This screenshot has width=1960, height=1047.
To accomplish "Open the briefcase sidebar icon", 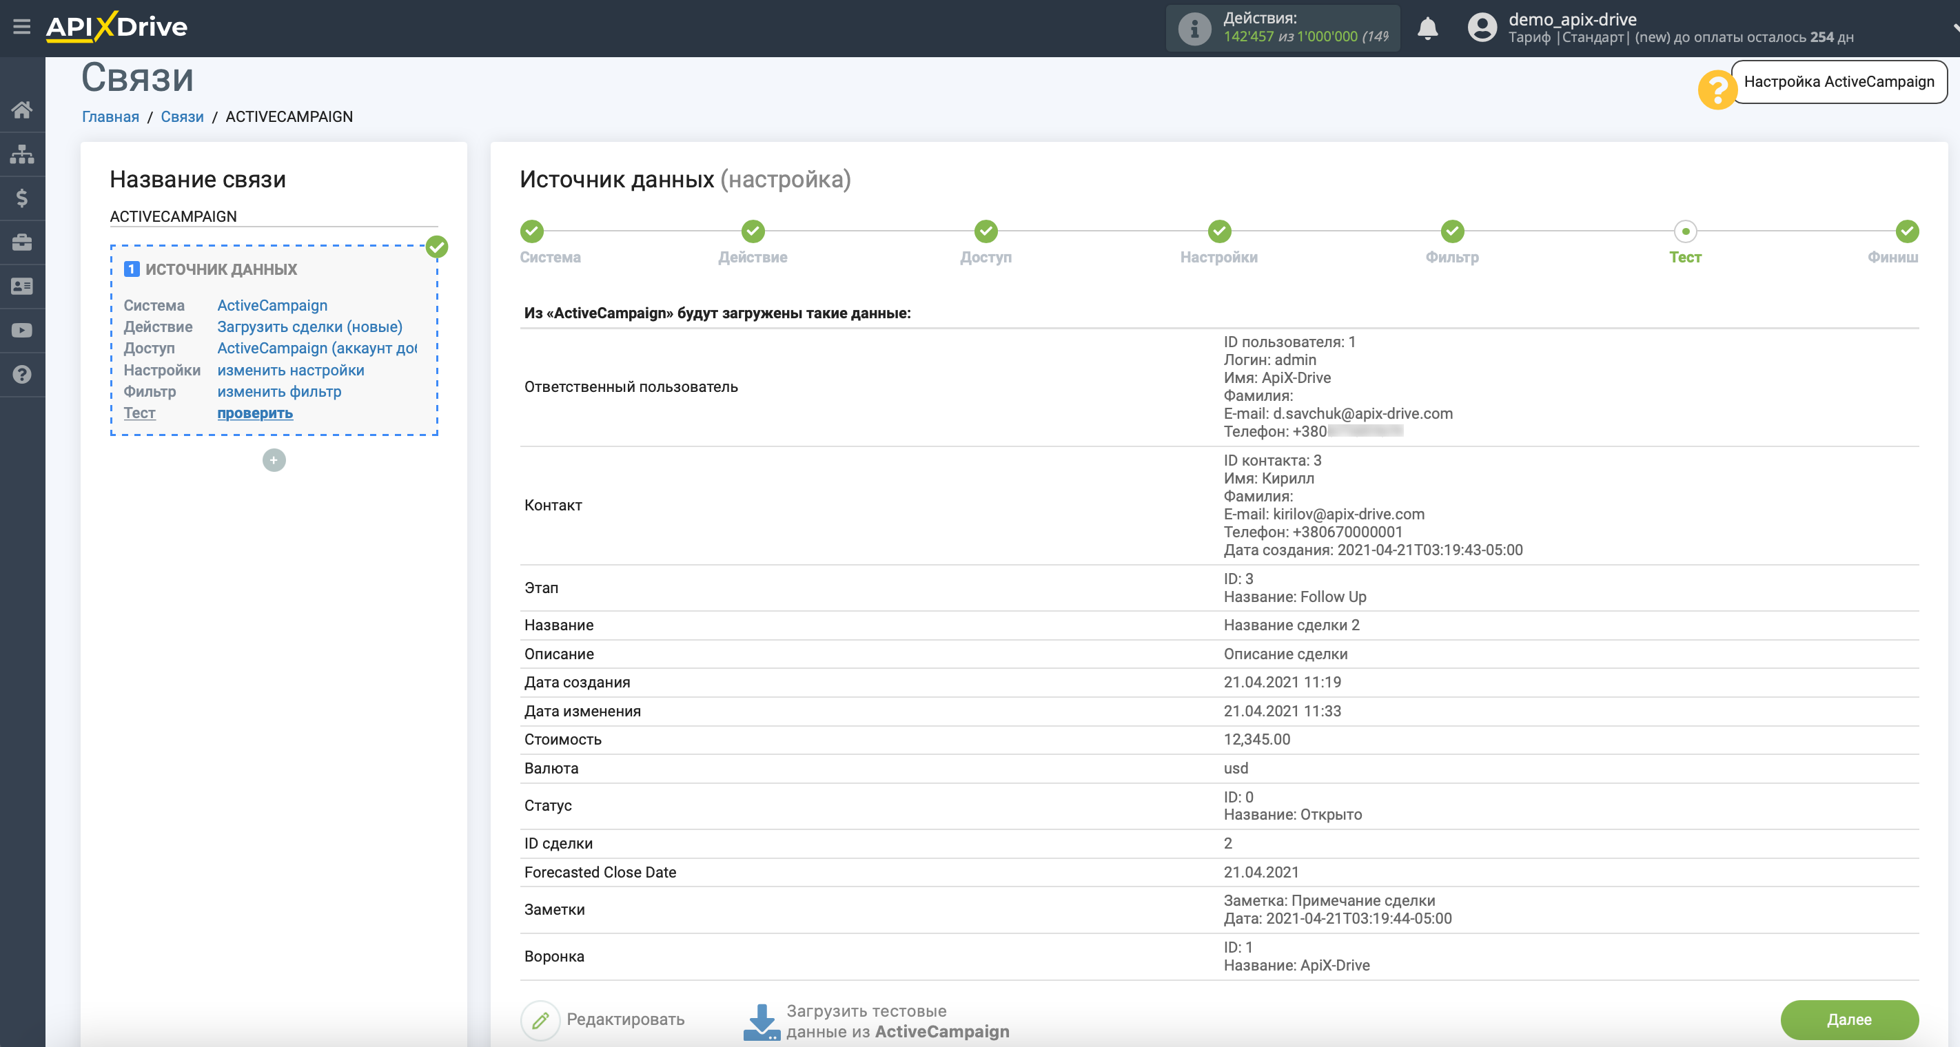I will 22,242.
